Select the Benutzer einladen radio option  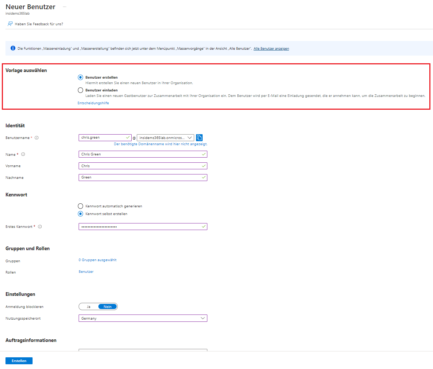pos(80,90)
